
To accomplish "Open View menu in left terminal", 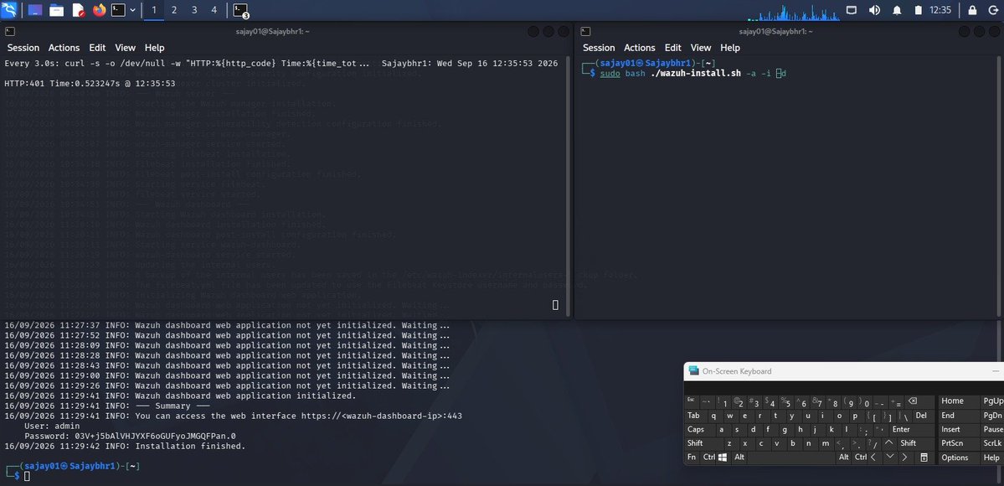I will coord(126,48).
